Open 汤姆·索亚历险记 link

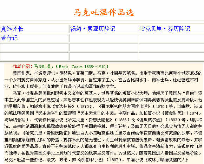(x=93, y=29)
